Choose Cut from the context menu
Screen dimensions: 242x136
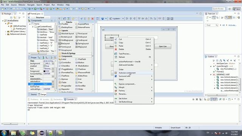[x=134, y=39]
